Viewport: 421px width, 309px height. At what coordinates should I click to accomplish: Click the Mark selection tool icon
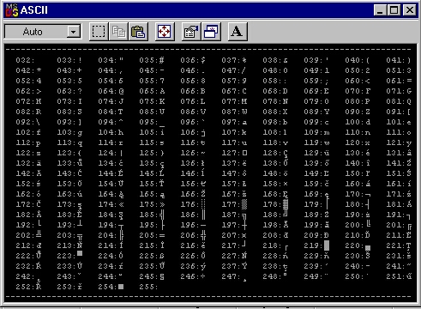(x=99, y=32)
